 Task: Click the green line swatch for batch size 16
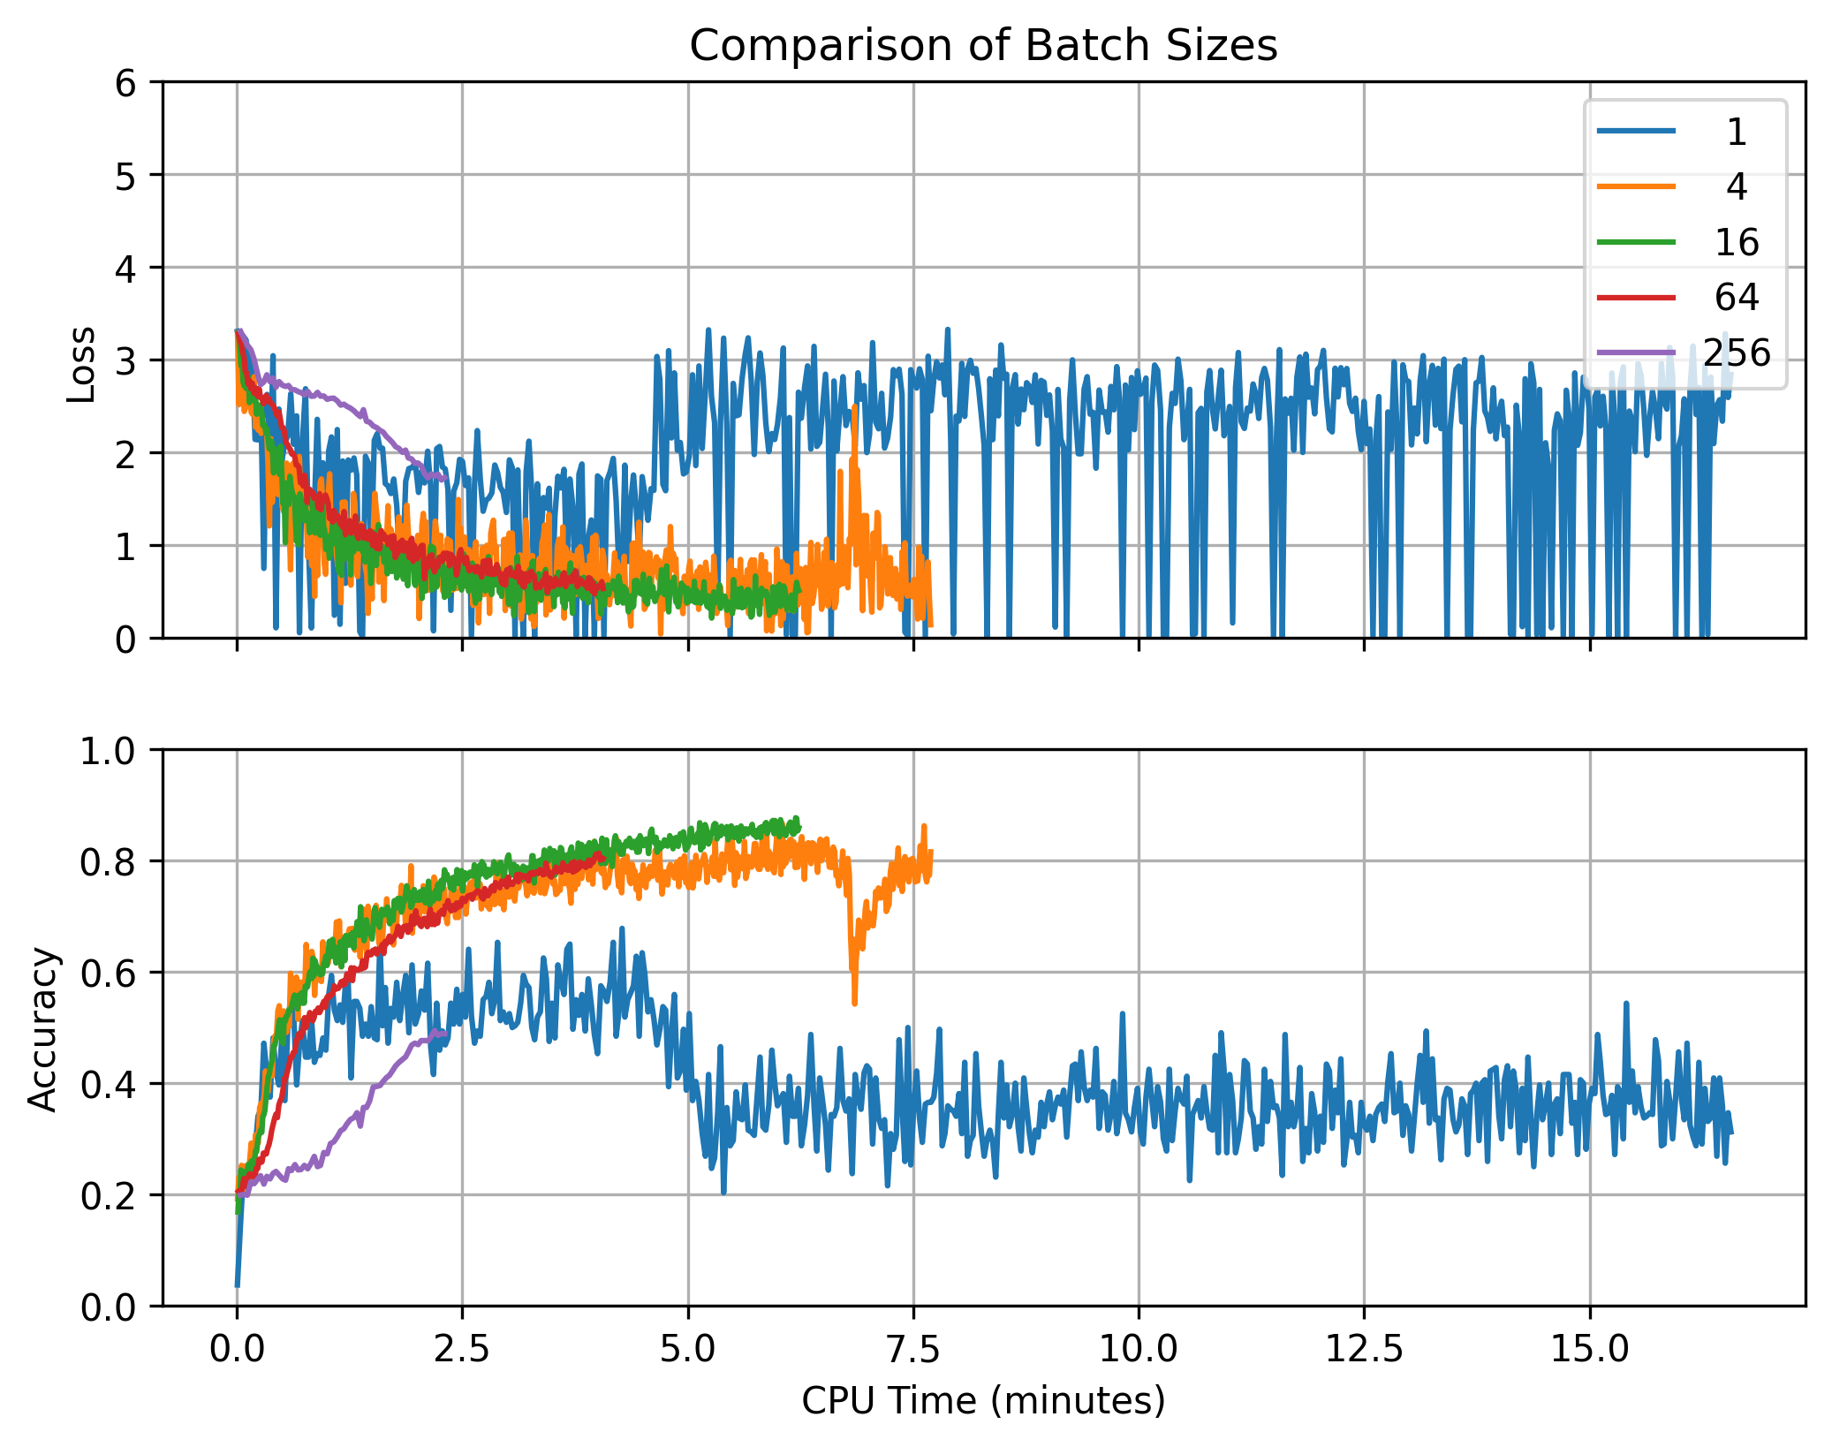tap(1636, 241)
